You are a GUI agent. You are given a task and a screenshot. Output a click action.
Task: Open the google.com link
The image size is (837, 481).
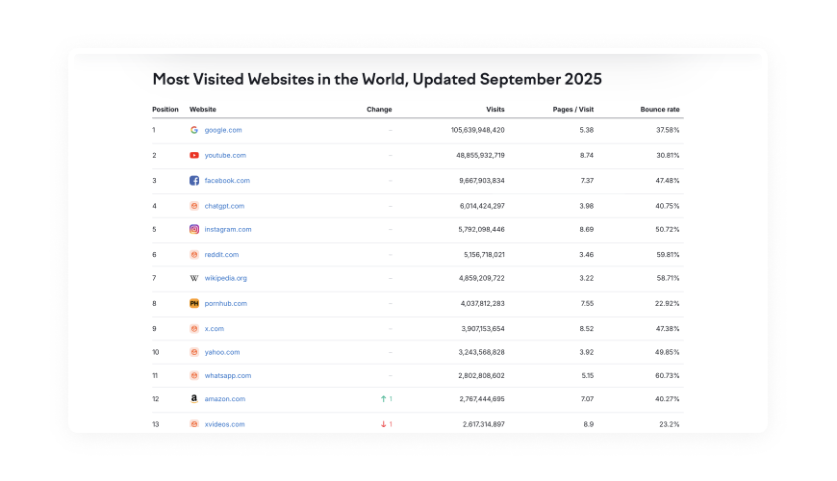(223, 130)
